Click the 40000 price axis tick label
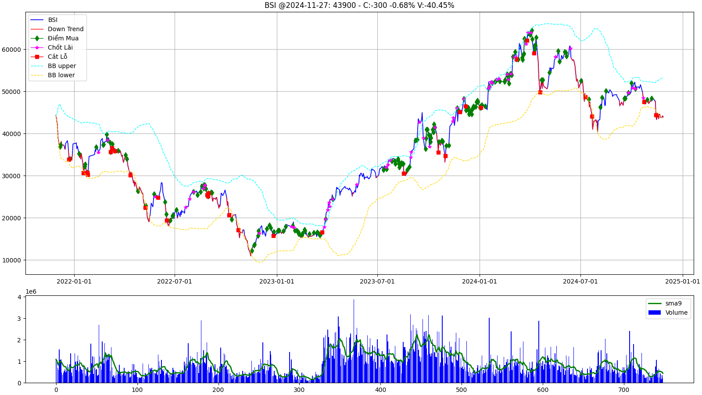702x395 pixels. coord(11,134)
